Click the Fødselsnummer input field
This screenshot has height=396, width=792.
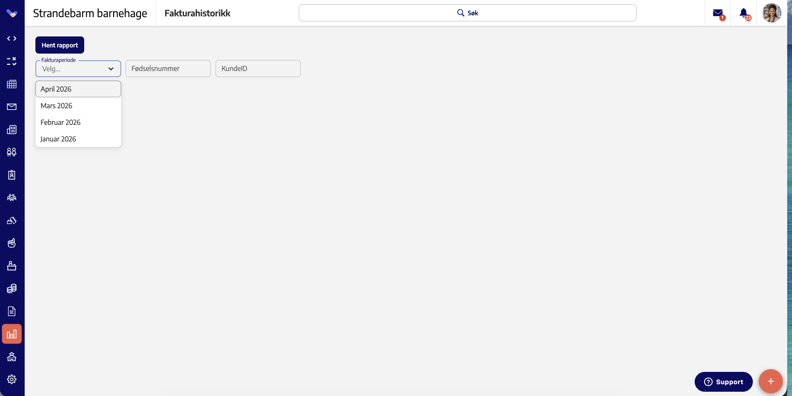(x=168, y=69)
